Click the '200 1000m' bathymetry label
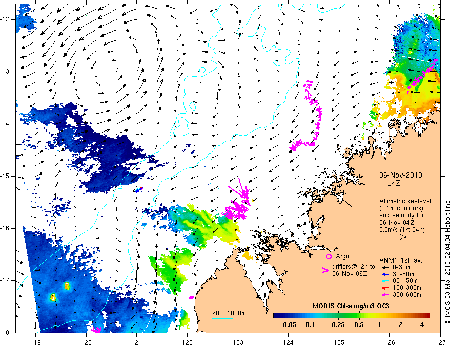 (x=229, y=313)
